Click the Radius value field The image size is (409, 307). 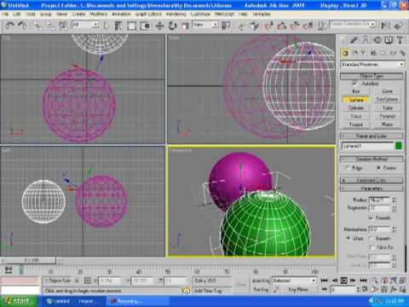pos(379,200)
